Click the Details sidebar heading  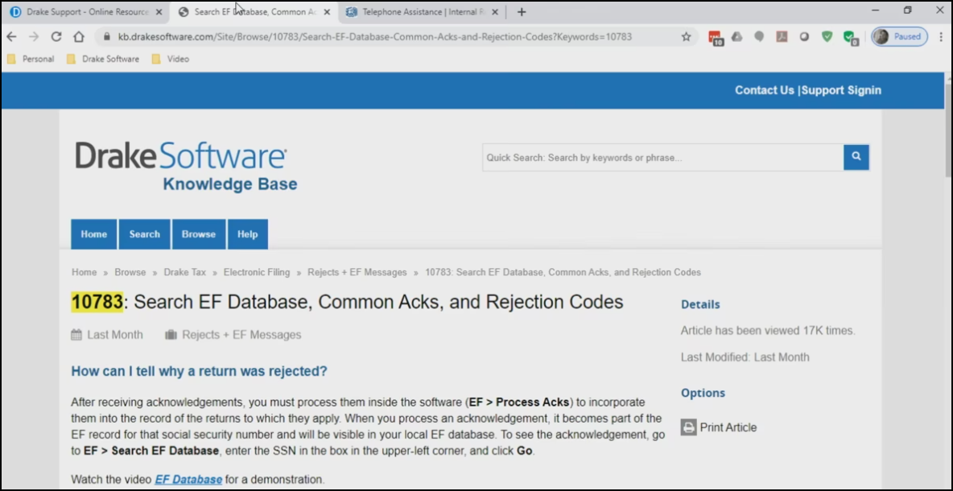click(700, 304)
